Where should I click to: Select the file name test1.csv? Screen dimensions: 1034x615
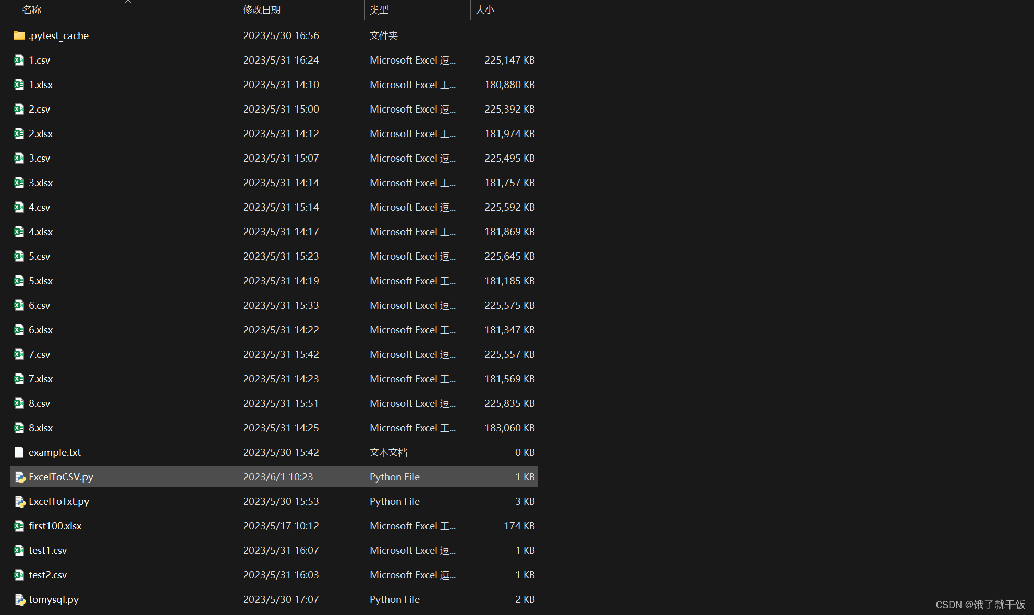point(48,550)
